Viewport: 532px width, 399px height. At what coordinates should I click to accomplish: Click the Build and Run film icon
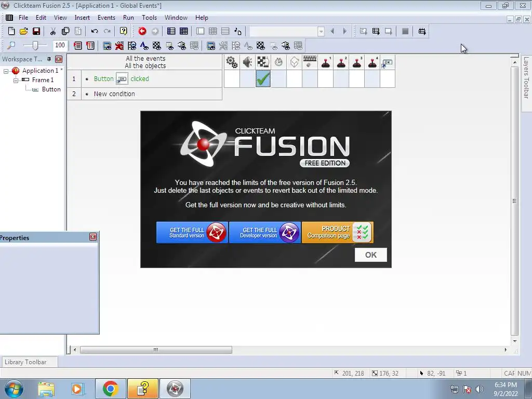pos(422,31)
